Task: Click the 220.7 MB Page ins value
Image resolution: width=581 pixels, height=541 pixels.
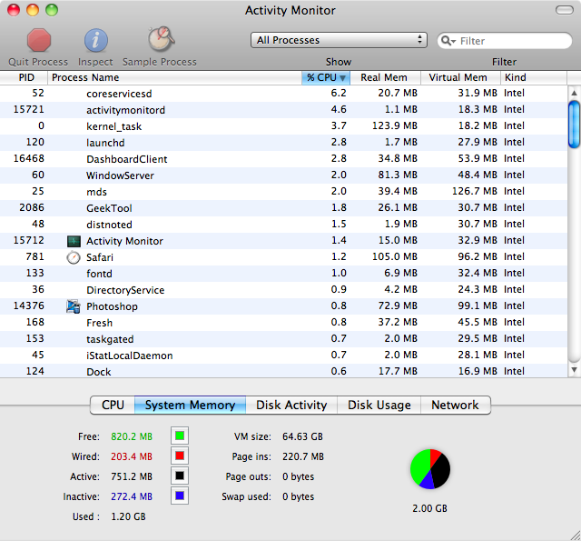Action: [x=303, y=456]
